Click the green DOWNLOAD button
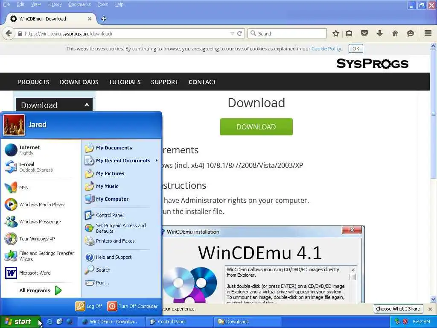Image resolution: width=437 pixels, height=328 pixels. (x=256, y=127)
